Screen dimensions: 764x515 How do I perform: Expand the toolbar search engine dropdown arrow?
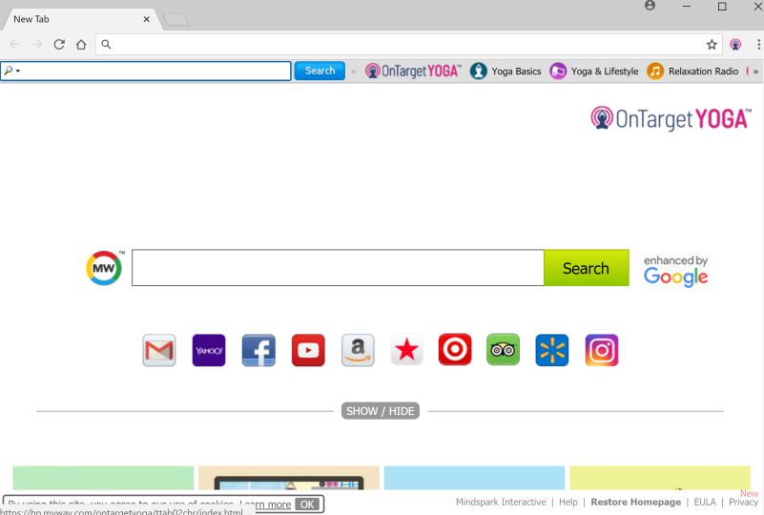click(x=18, y=72)
